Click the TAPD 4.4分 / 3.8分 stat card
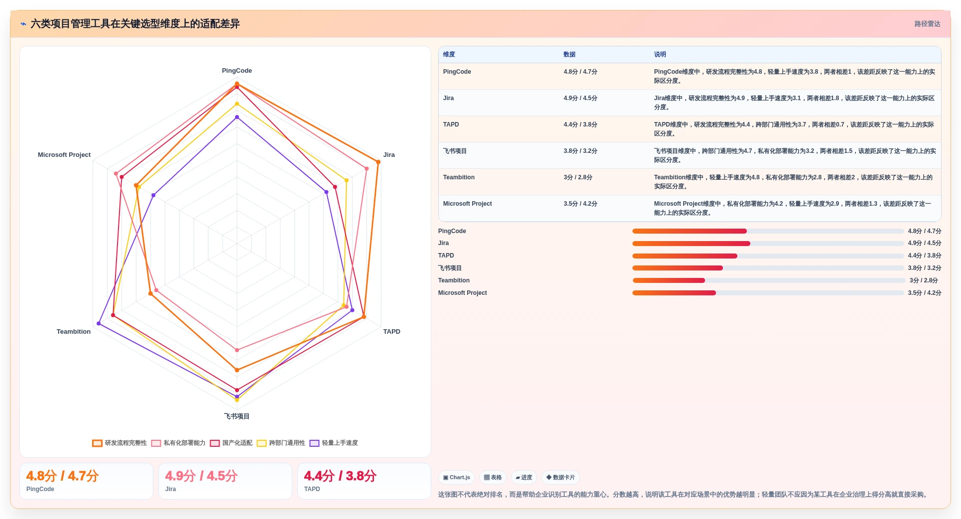 pyautogui.click(x=364, y=481)
